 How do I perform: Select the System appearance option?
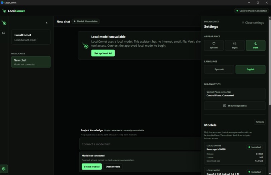point(214,45)
